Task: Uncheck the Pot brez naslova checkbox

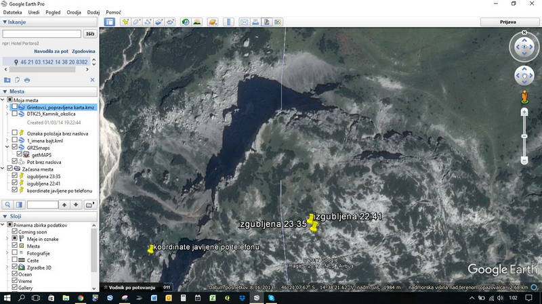Action: [x=14, y=161]
